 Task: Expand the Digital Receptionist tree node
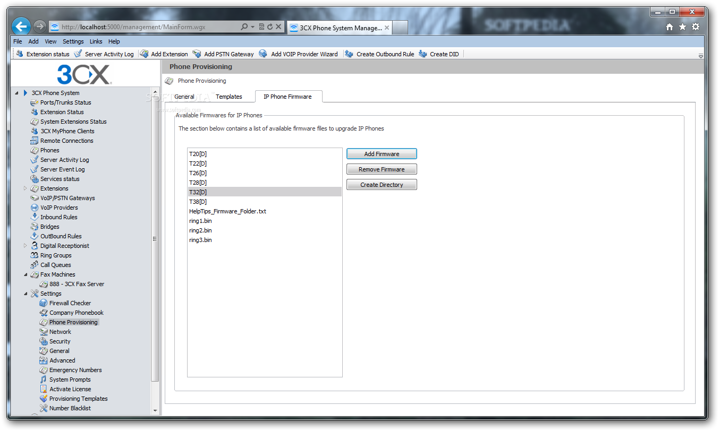click(x=26, y=246)
